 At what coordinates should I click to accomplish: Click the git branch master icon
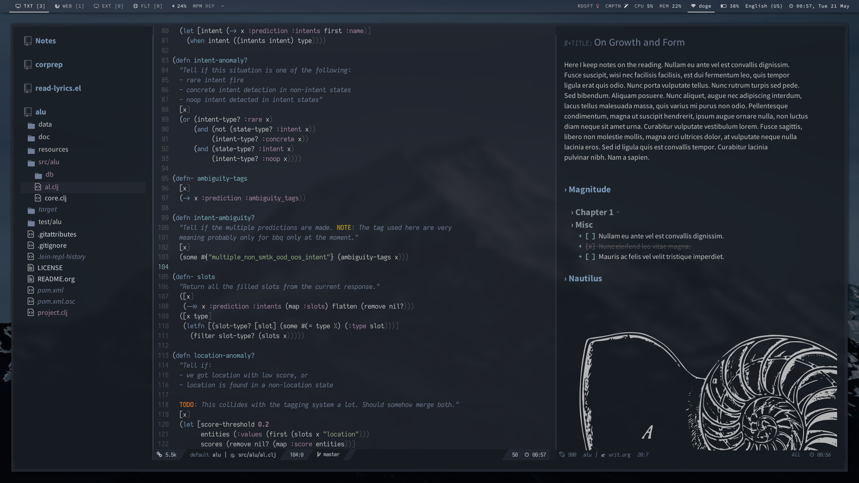(317, 454)
